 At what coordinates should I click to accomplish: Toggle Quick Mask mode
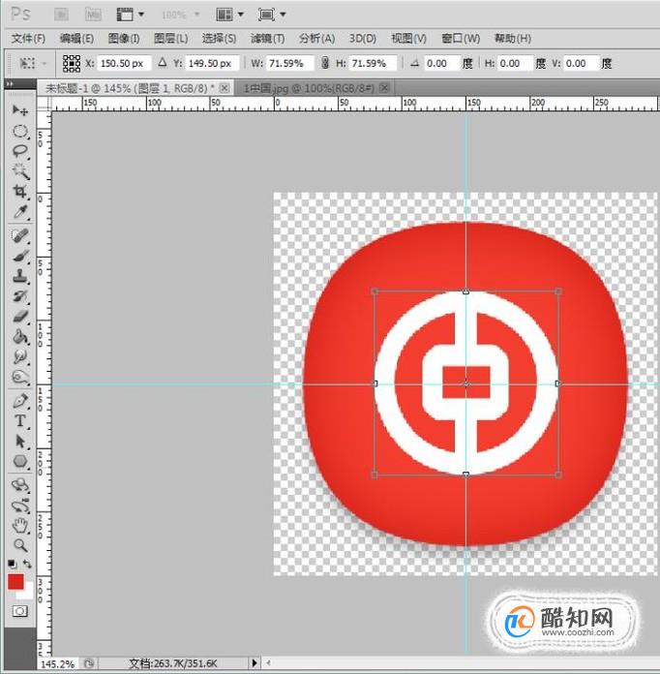[x=19, y=611]
